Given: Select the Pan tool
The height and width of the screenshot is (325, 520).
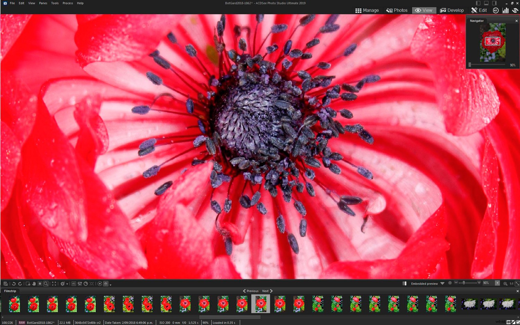Looking at the screenshot, I should [34, 284].
